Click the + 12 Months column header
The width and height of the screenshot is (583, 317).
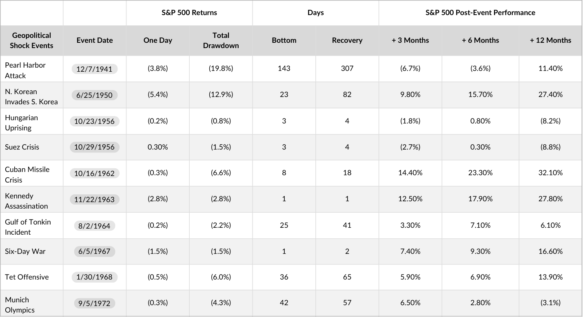point(550,40)
